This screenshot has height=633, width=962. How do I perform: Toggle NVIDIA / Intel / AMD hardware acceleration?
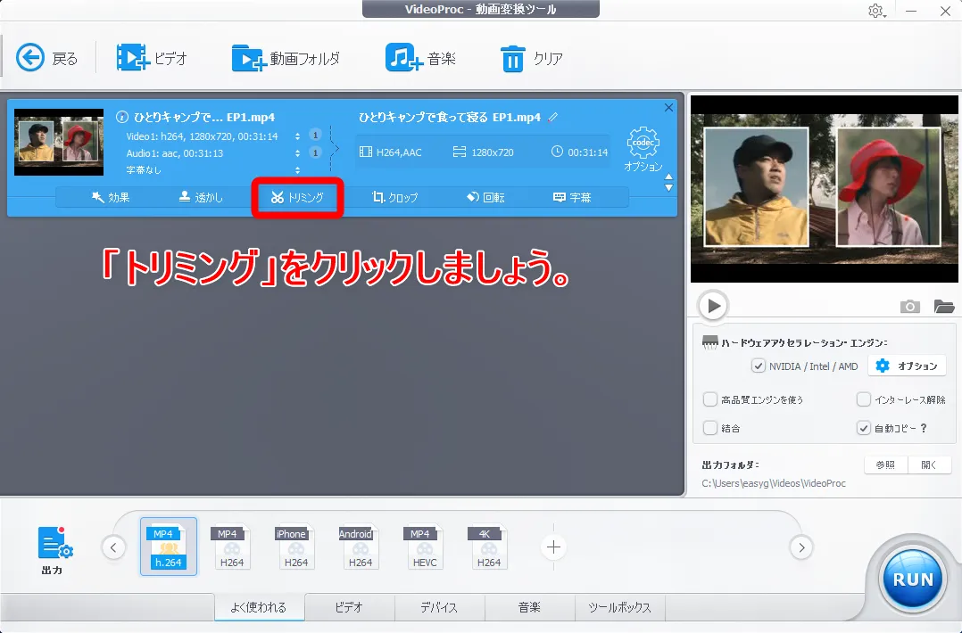[x=759, y=366]
